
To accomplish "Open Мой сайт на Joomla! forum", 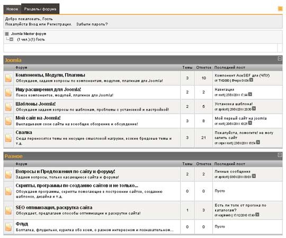I will pyautogui.click(x=38, y=118).
